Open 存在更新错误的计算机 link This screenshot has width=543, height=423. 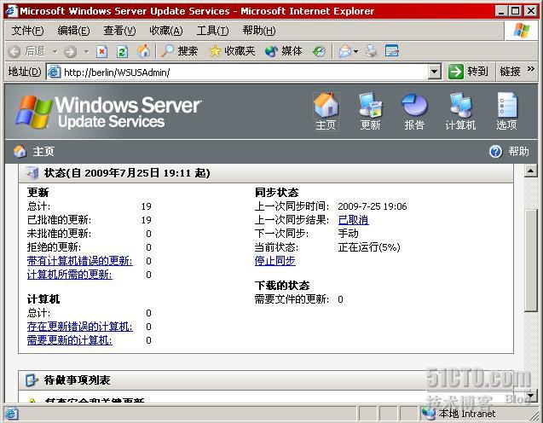pyautogui.click(x=79, y=327)
